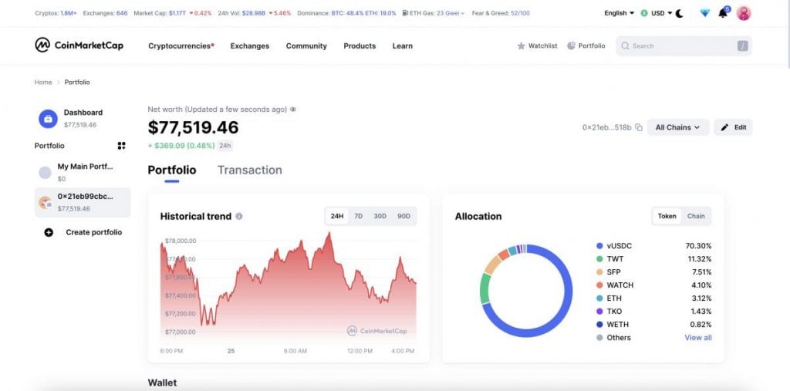Copy wallet address 0x21eb...518b
Image resolution: width=790 pixels, height=391 pixels.
pos(639,127)
